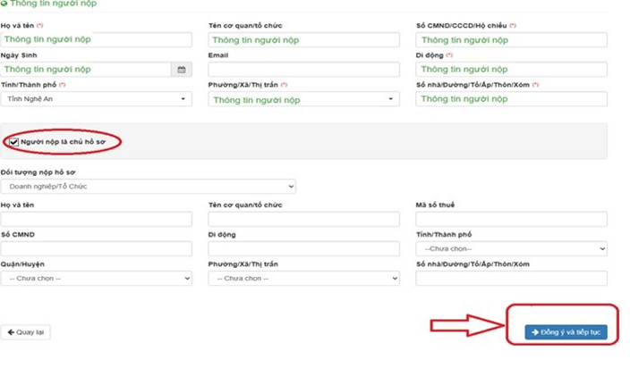Viewport: 630px width, 368px height.
Task: Focus the submitter Họ và tên field
Action: (96, 39)
